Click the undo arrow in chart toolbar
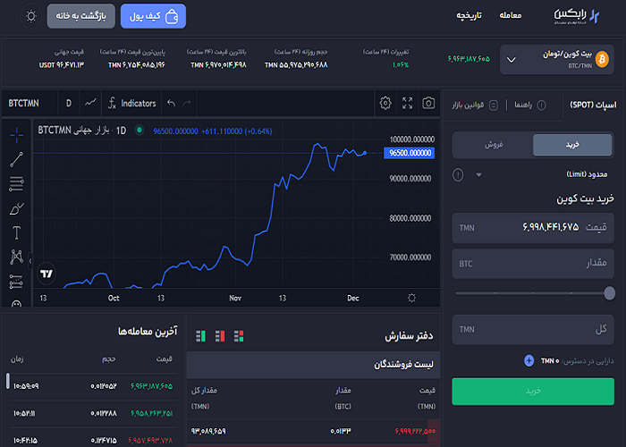 pos(172,104)
